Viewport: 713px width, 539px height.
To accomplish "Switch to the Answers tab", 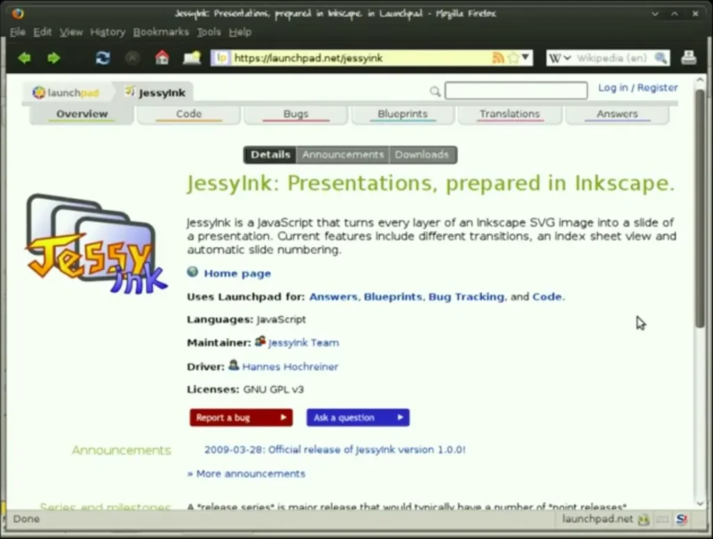I will click(617, 115).
